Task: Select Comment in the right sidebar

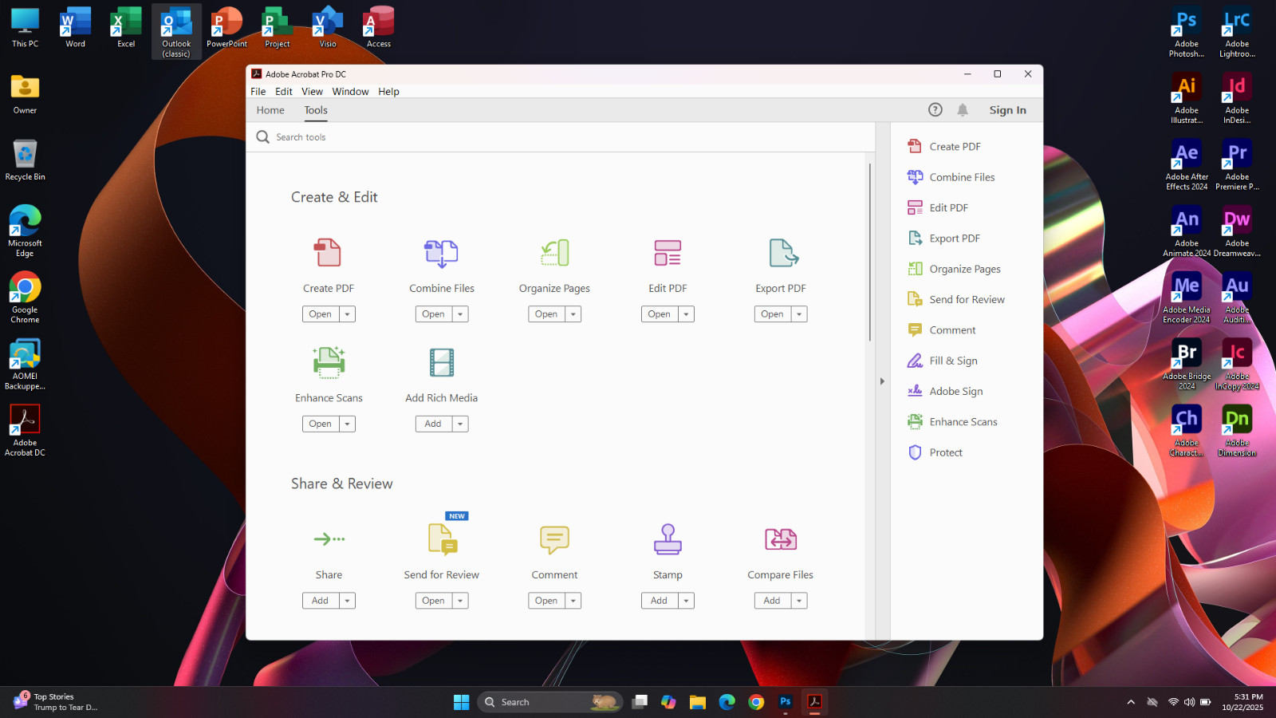Action: tap(941, 330)
